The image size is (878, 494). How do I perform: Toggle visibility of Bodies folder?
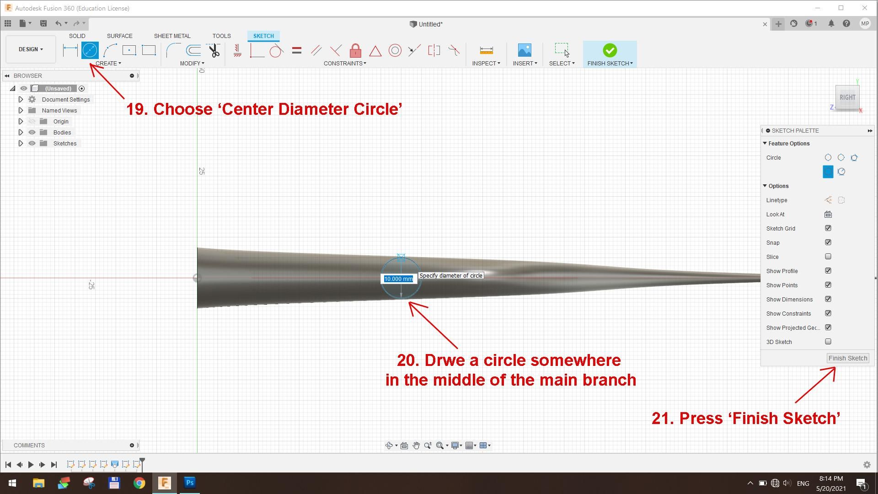pyautogui.click(x=32, y=133)
